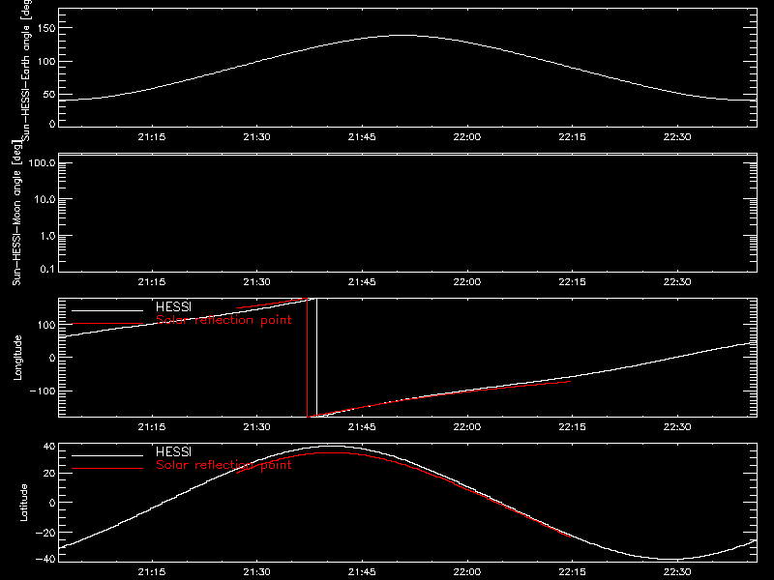Screen dimensions: 774x580
Task: Click 22:15 time label under Moon angle plot
Action: (572, 281)
